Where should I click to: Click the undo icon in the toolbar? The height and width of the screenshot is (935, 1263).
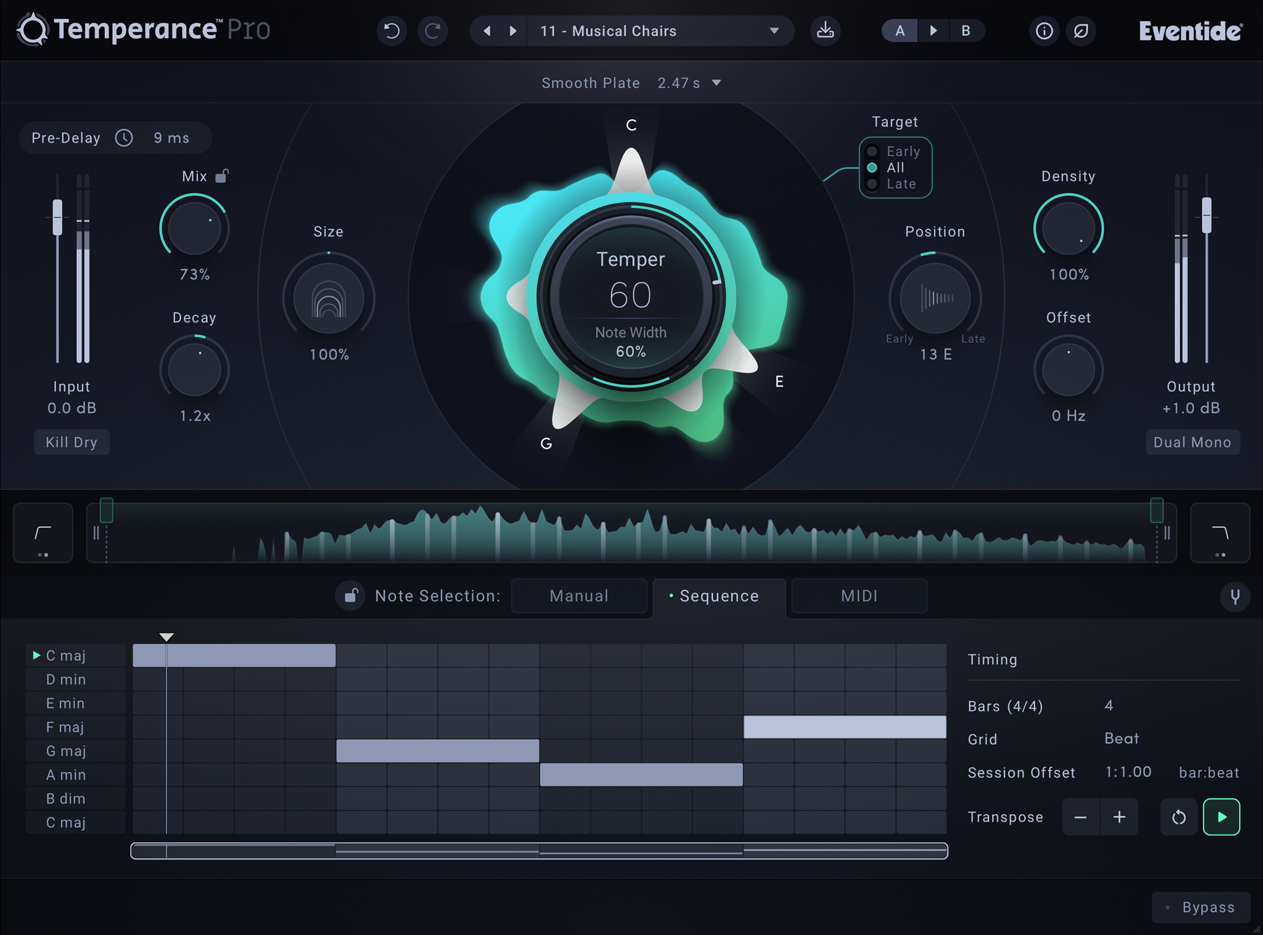391,30
